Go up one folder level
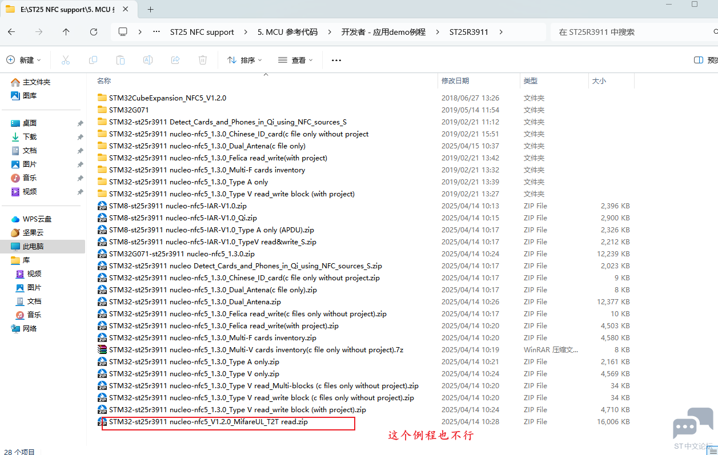 pos(66,32)
